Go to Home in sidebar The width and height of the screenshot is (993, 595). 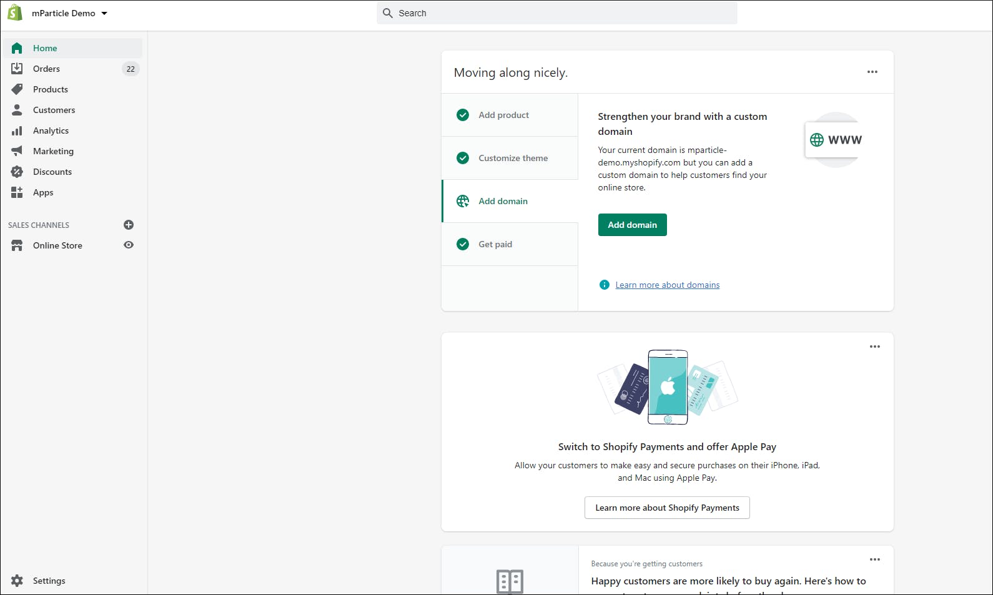point(73,48)
